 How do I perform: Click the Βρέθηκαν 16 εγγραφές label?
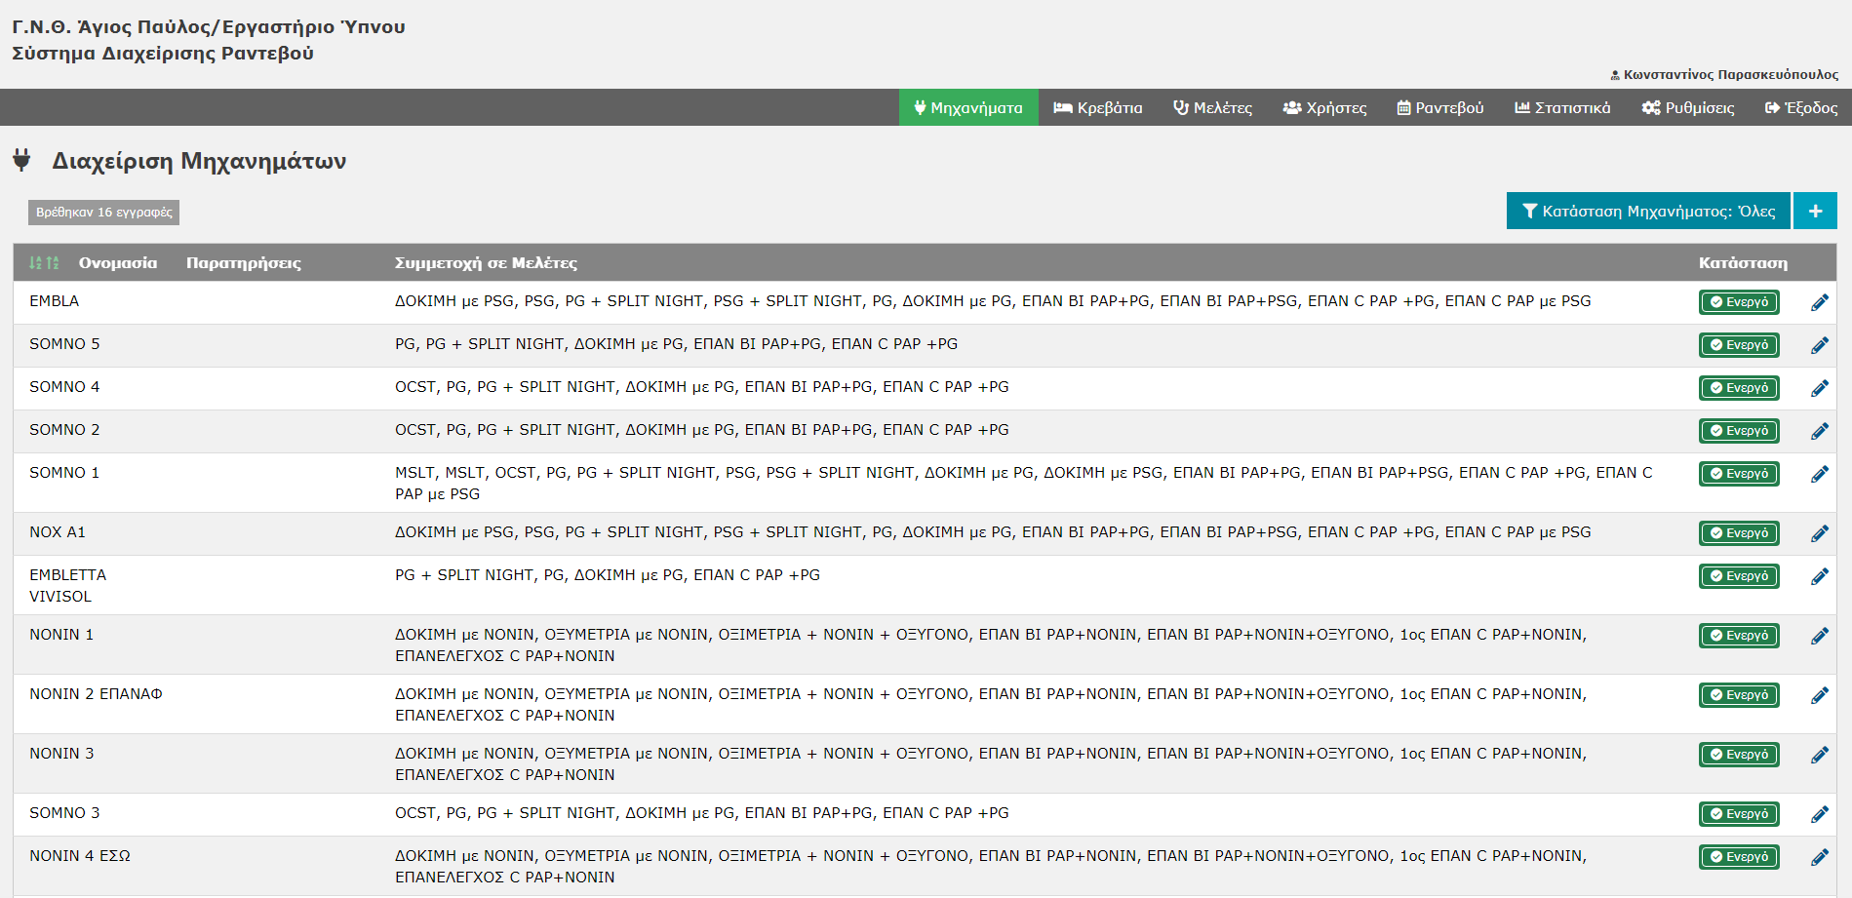coord(103,212)
